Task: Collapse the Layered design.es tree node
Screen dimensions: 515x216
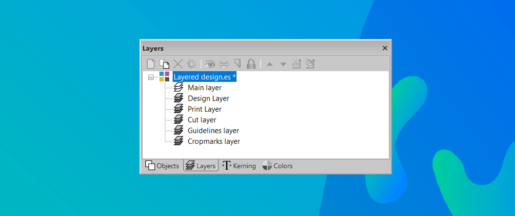Action: pos(151,78)
